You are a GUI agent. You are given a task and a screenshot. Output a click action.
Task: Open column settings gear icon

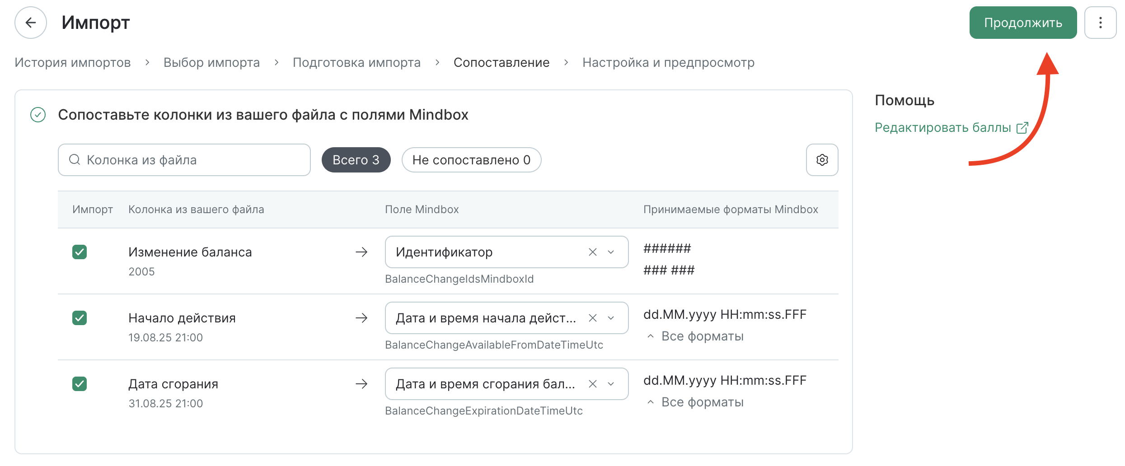822,160
